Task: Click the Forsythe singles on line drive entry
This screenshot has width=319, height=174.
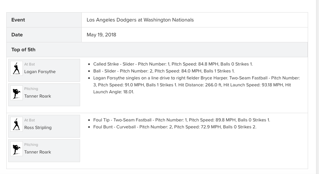Action: 197,85
